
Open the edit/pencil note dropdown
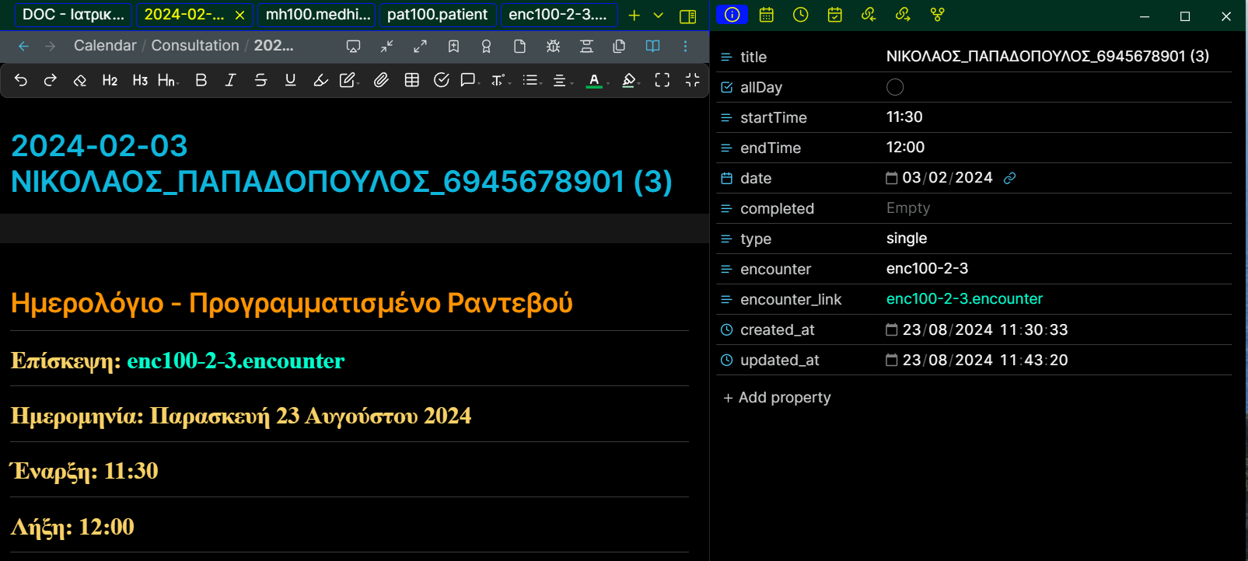349,80
